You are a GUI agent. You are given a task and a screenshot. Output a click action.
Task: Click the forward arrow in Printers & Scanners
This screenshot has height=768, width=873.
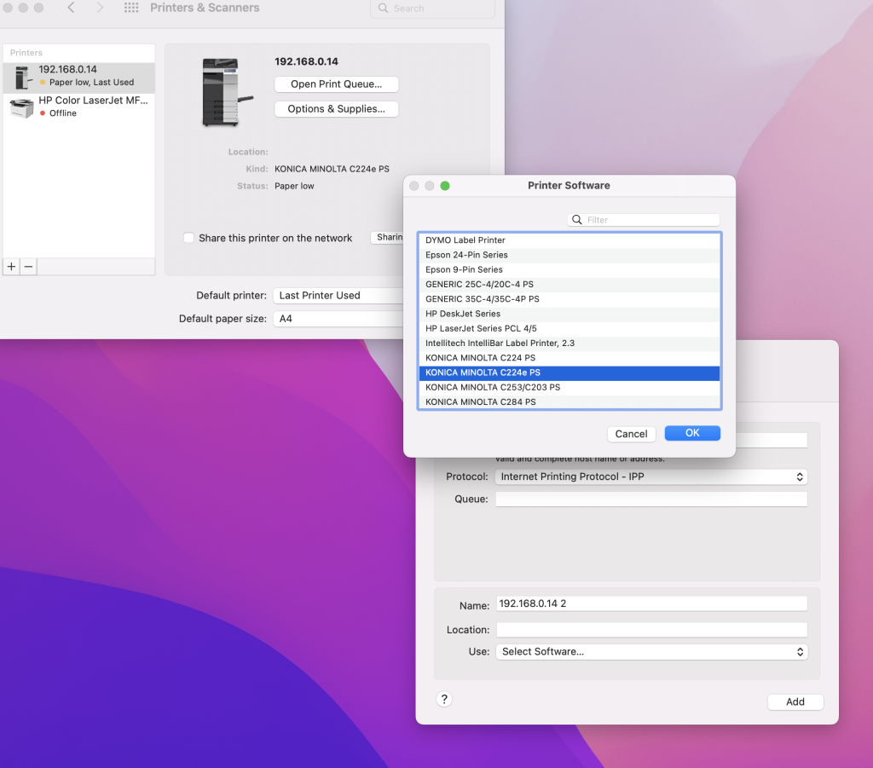coord(100,8)
